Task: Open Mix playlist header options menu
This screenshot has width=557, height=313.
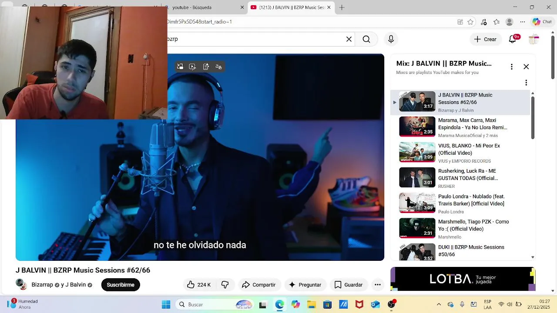Action: point(512,67)
